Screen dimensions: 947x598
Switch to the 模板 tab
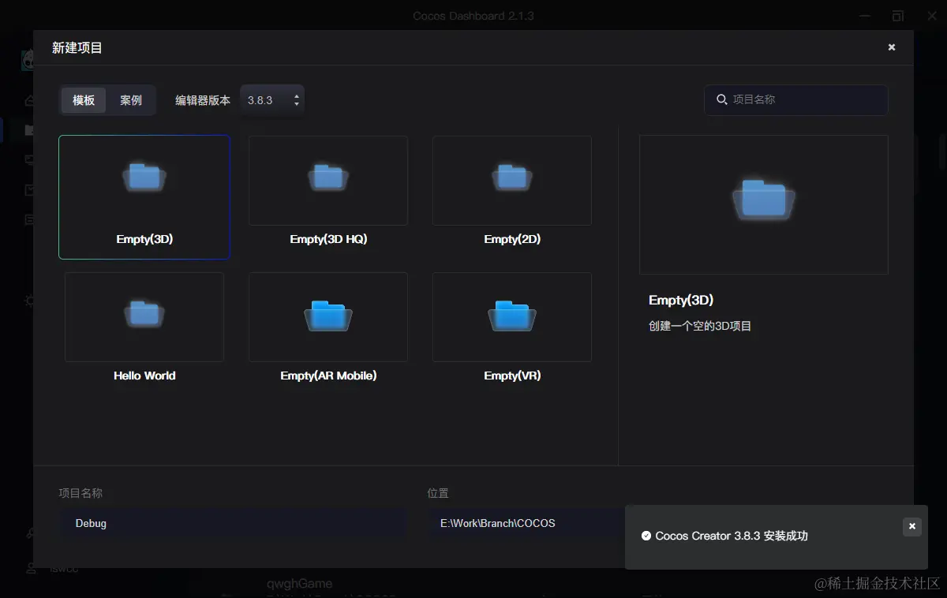[x=84, y=100]
